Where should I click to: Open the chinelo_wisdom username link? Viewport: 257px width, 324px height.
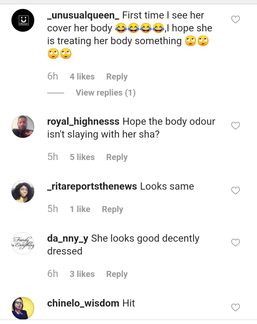pyautogui.click(x=83, y=303)
